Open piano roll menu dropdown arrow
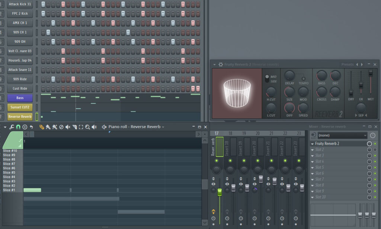 pos(5,127)
